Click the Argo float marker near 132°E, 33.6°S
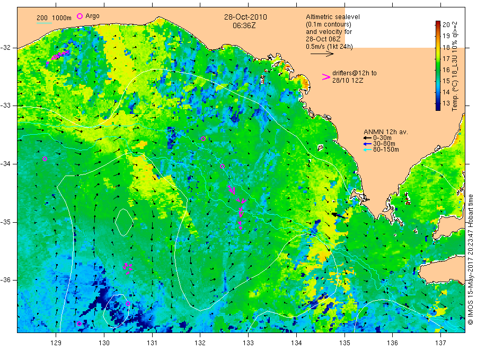Image resolution: width=477 pixels, height=350 pixels. [x=203, y=139]
